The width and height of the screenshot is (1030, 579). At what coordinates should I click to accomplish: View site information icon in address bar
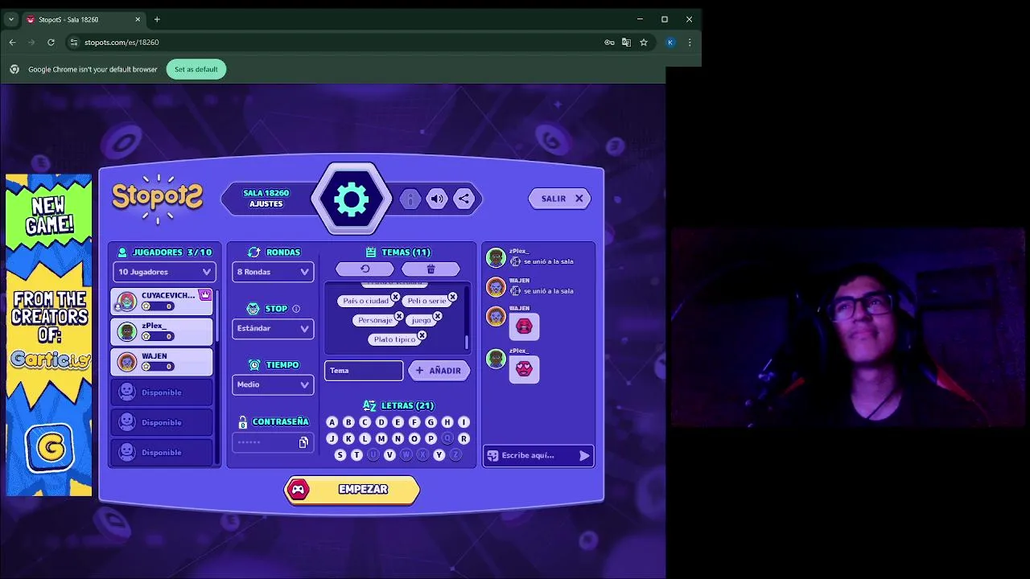point(73,42)
